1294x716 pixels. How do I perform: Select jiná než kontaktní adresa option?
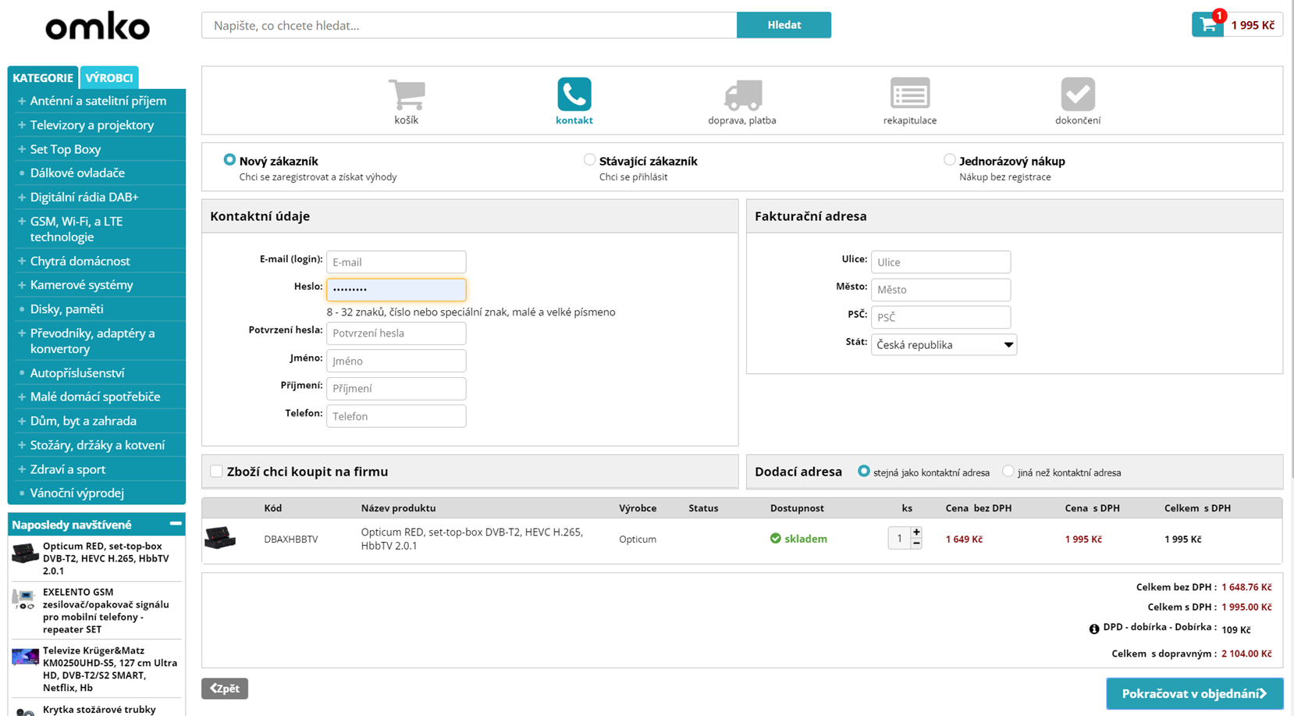pyautogui.click(x=1008, y=471)
